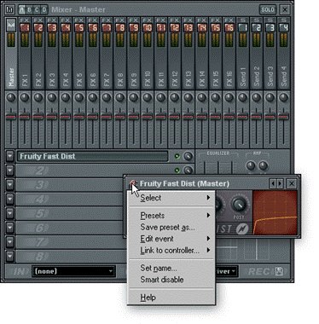Select the FX 9 track number icon

pyautogui.click(x=134, y=27)
